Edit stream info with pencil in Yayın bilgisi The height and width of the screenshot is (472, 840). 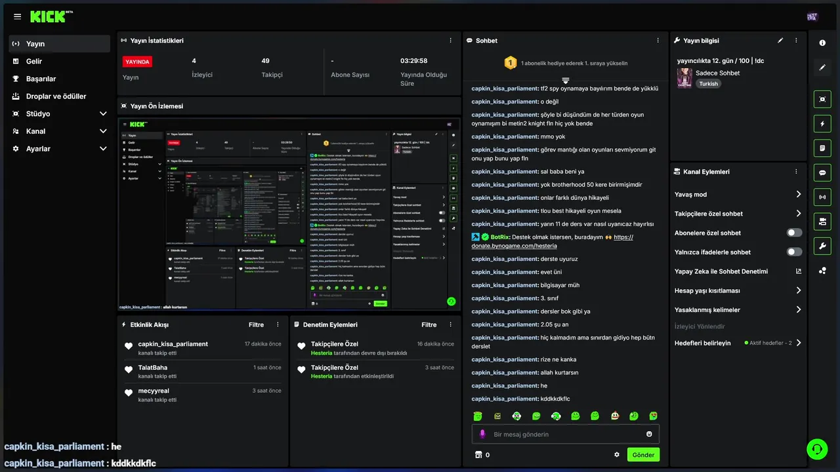780,41
